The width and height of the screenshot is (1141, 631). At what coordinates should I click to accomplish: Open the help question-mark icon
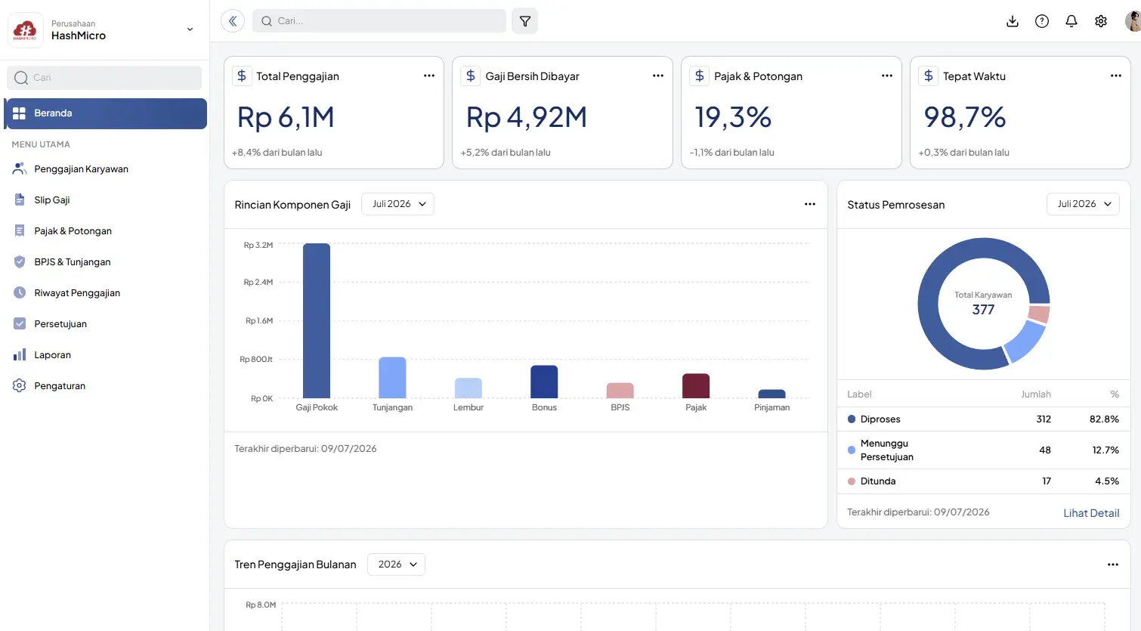tap(1042, 21)
